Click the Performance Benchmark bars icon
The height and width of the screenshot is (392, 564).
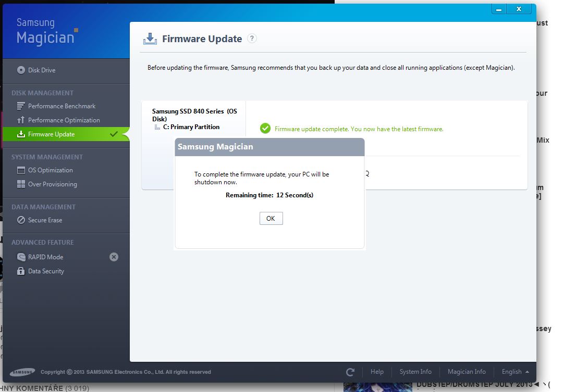click(x=21, y=106)
